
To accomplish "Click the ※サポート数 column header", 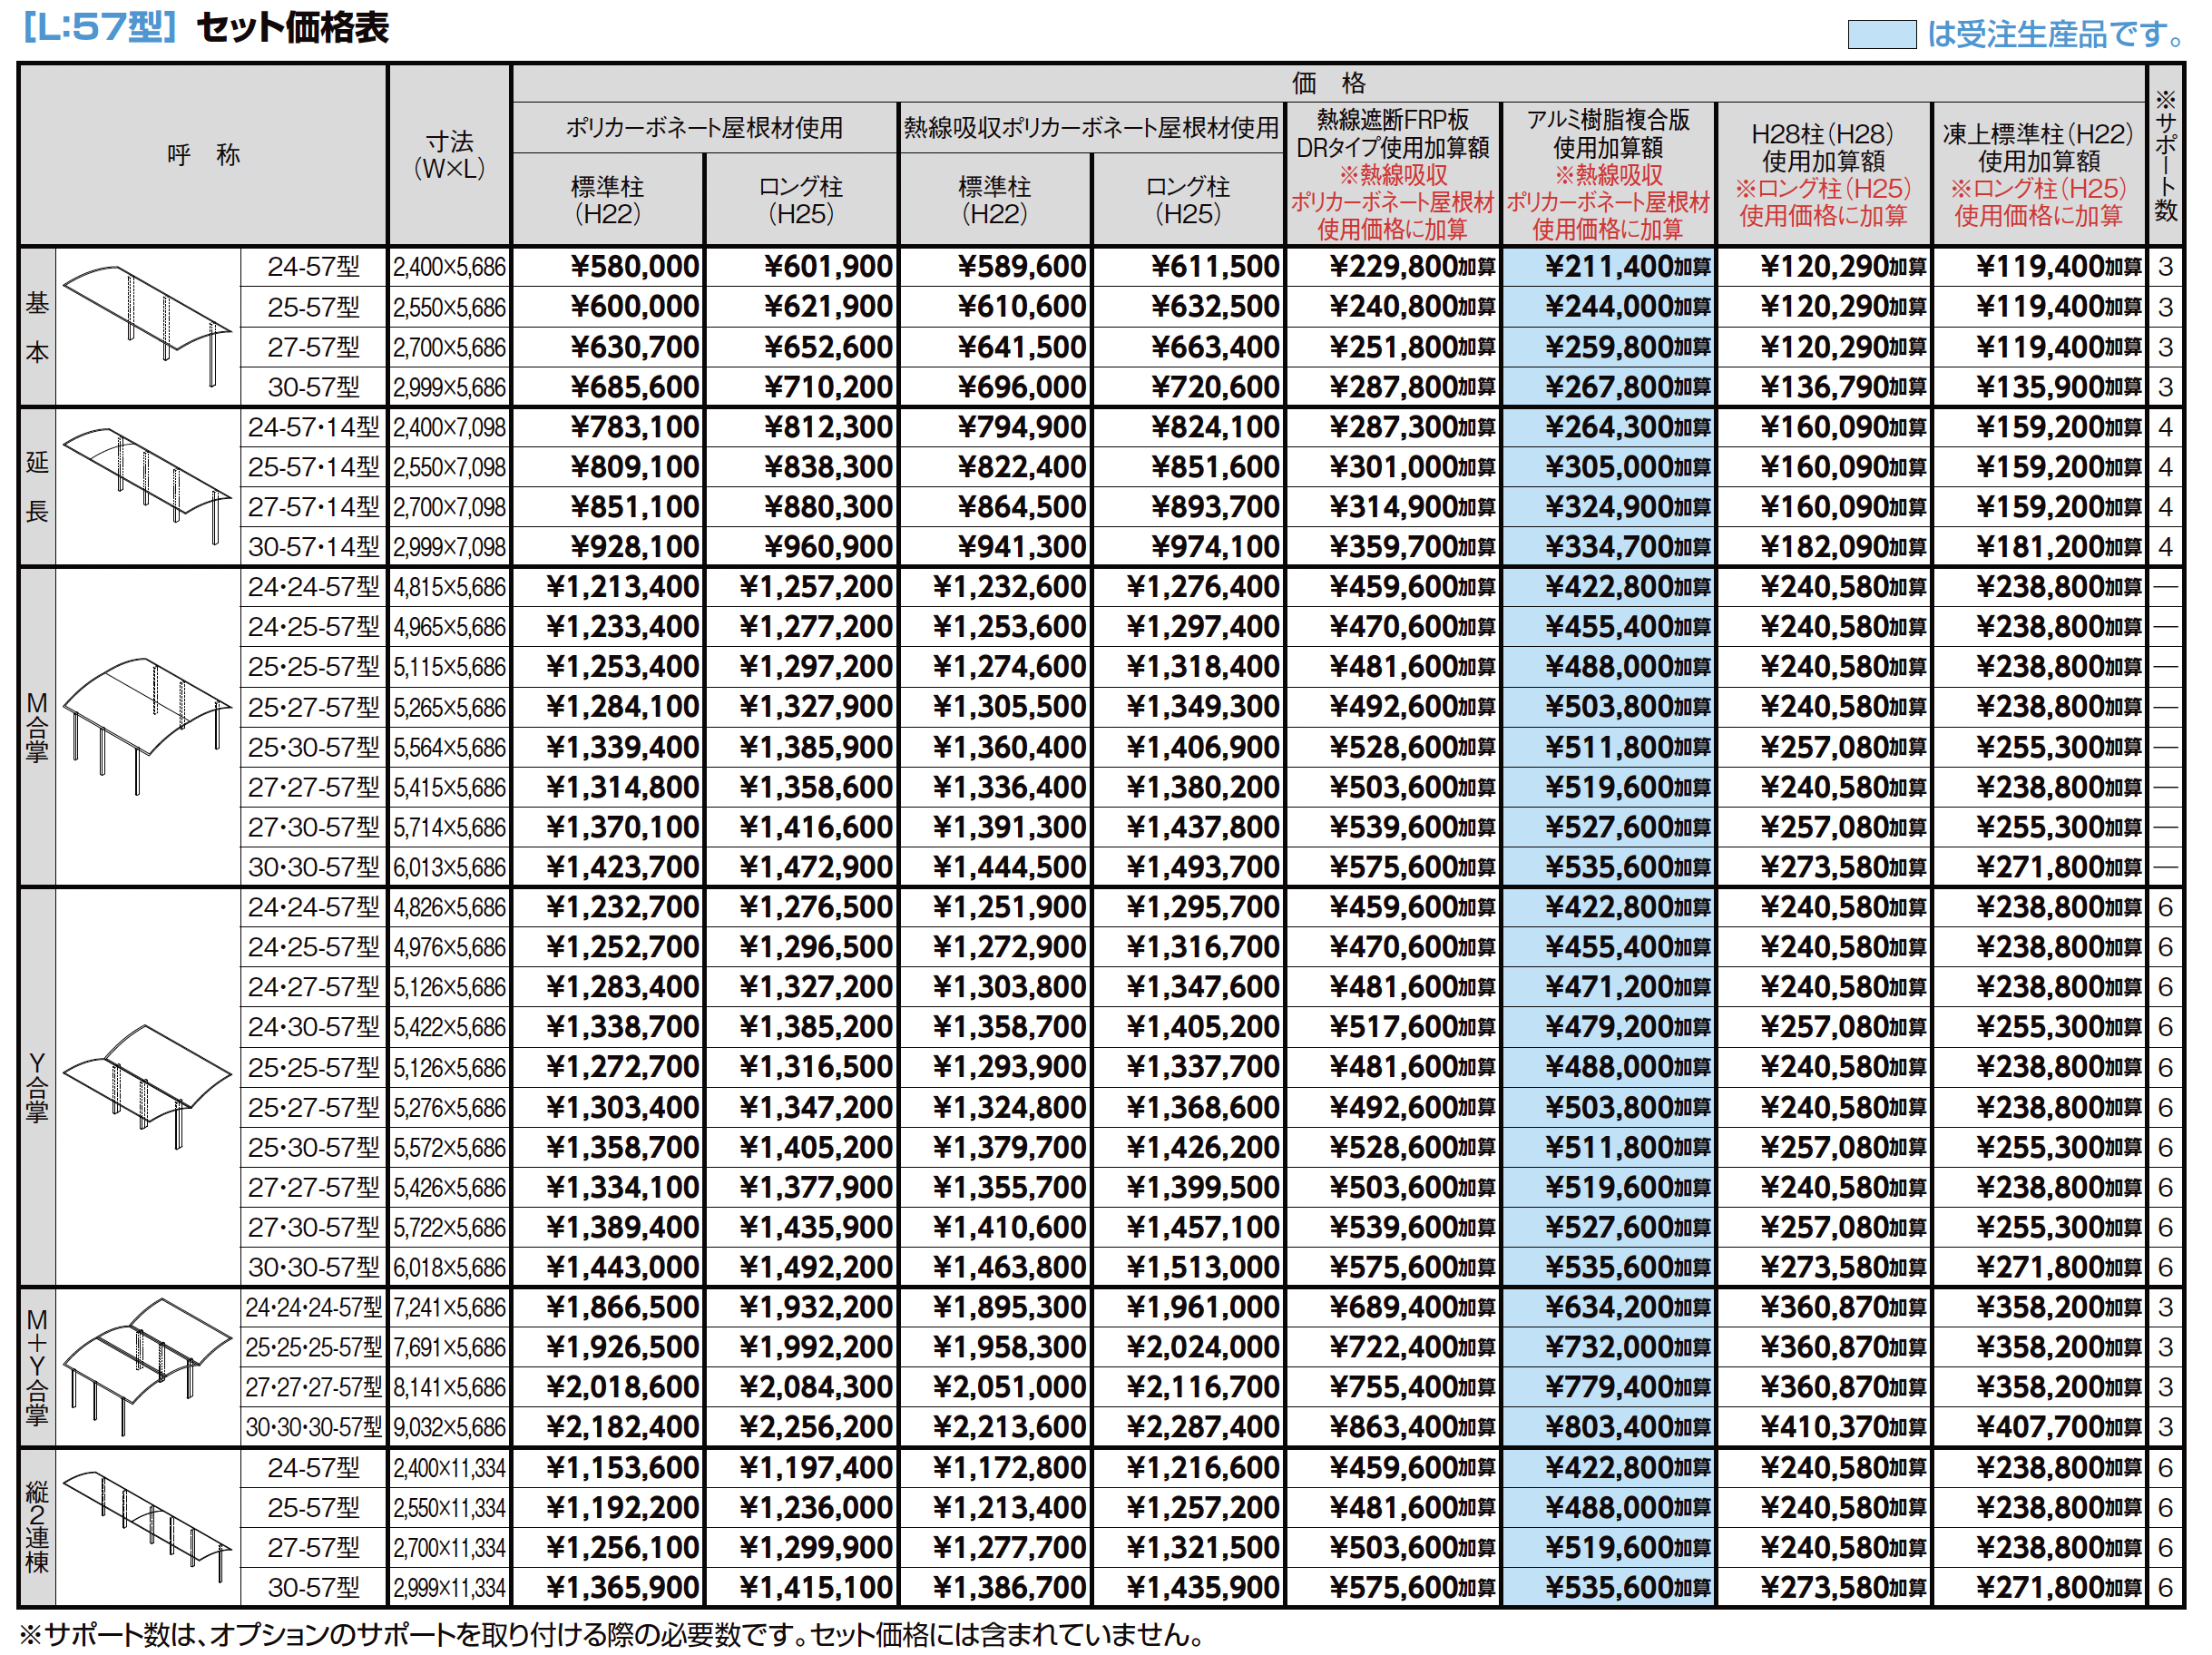I will (x=2165, y=155).
